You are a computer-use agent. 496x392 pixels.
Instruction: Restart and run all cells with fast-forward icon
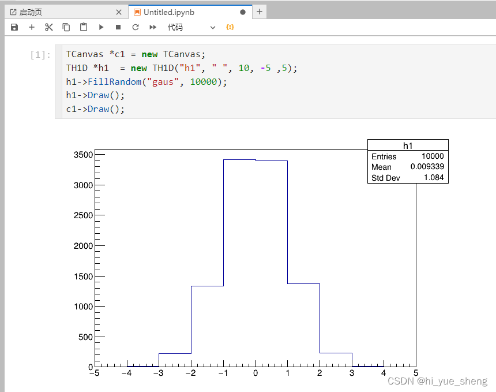[152, 27]
